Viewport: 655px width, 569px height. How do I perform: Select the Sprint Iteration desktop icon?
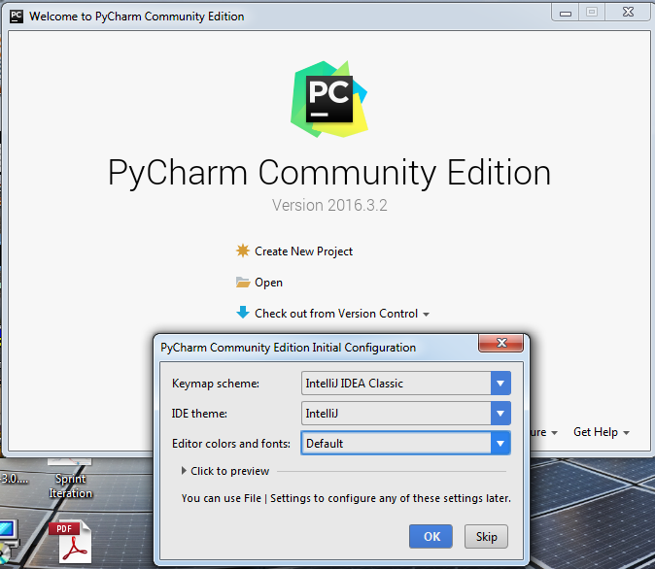[70, 480]
